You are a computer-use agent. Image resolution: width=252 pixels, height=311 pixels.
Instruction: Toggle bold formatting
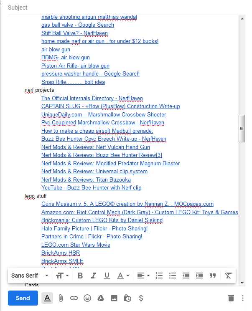(80, 276)
